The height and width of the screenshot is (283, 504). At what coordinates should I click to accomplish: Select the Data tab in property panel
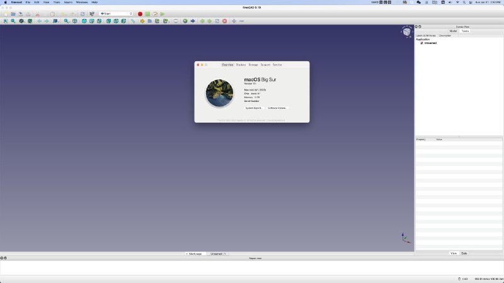tap(464, 253)
